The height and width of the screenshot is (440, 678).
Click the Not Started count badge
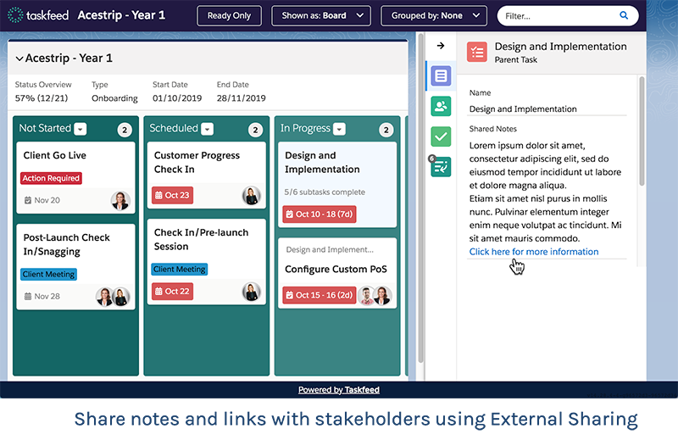click(x=125, y=130)
